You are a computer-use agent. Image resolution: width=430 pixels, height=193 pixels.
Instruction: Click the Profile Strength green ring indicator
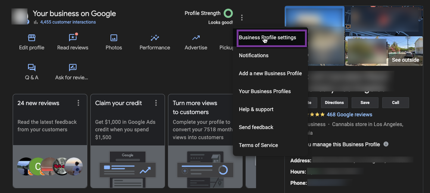tap(228, 13)
